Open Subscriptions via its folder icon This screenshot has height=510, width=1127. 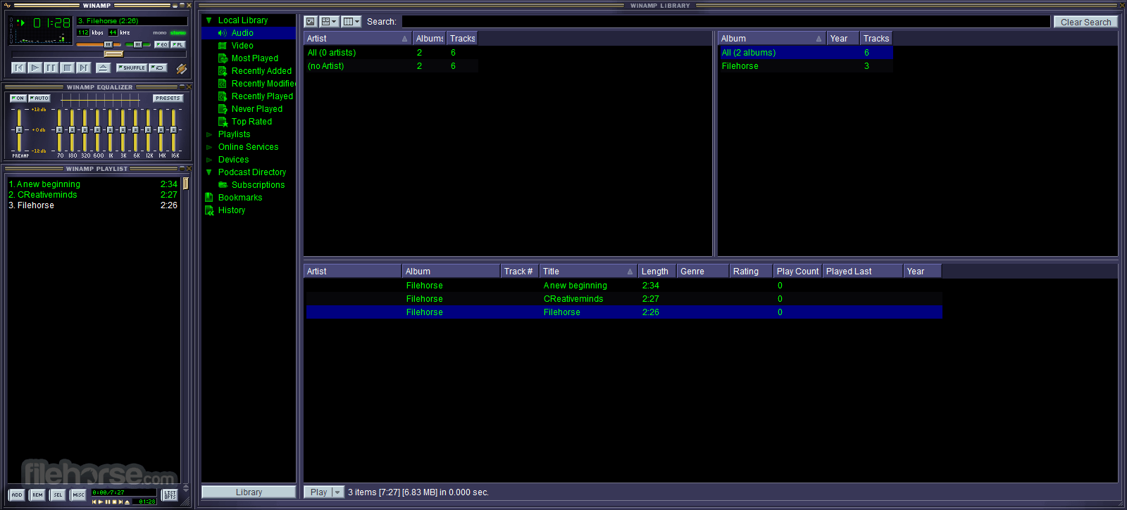point(223,185)
